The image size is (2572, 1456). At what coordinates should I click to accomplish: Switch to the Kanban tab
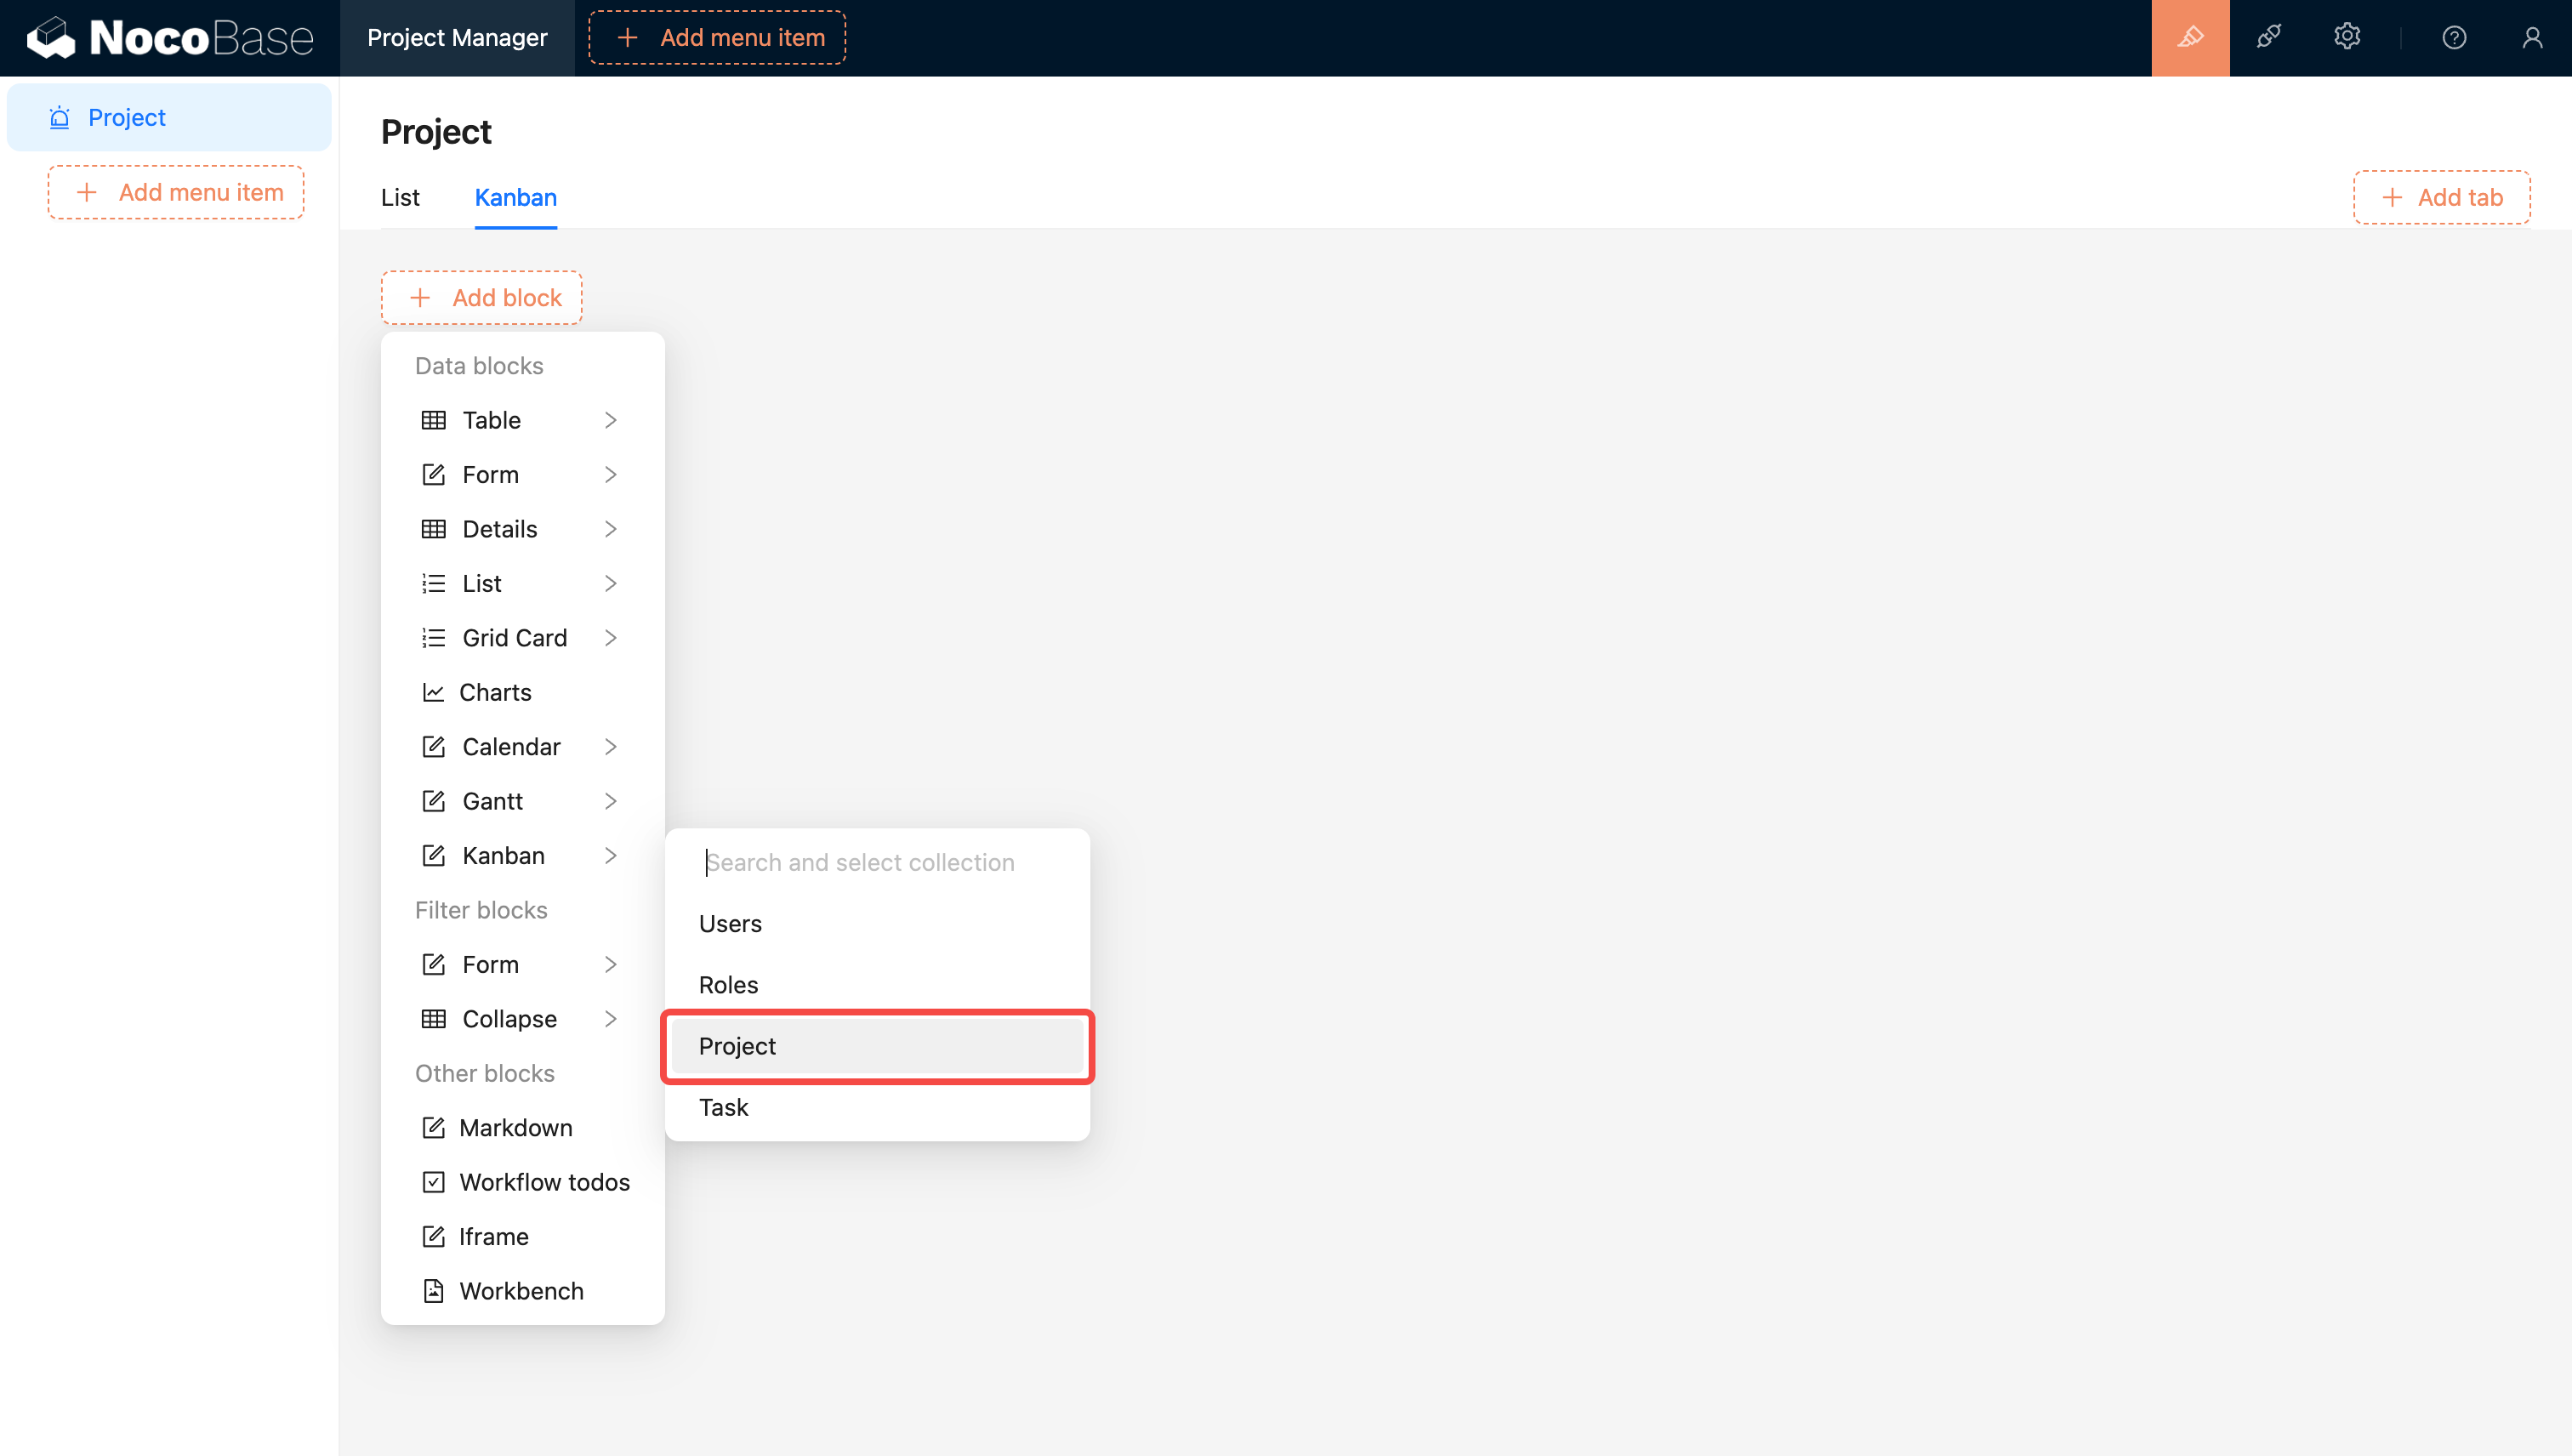click(x=516, y=198)
